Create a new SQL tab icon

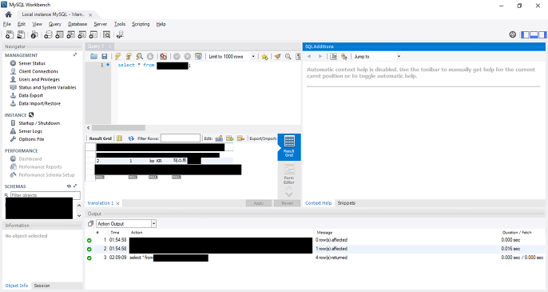[10, 34]
